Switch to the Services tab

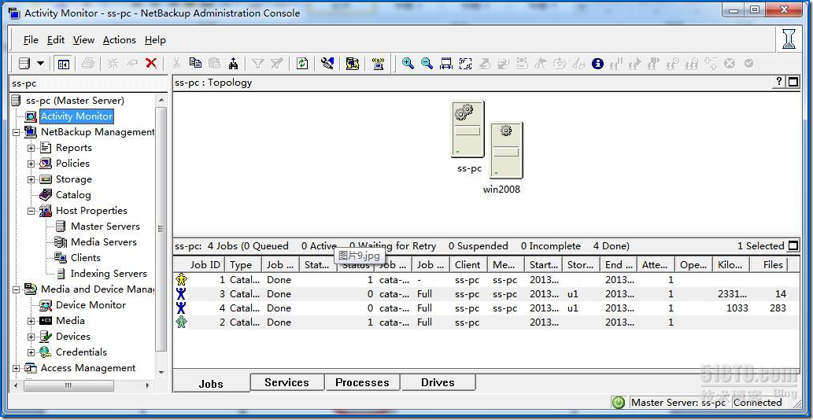point(286,383)
